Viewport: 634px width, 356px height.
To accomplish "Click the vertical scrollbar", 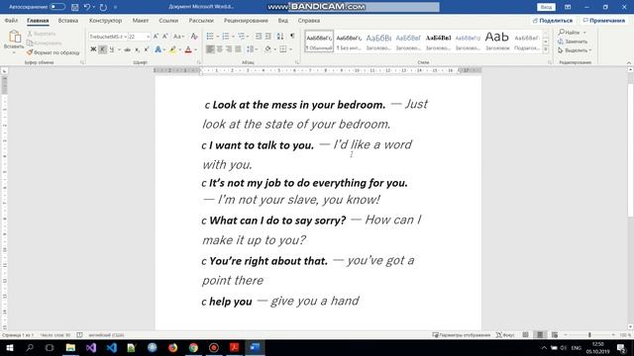I will click(630, 150).
